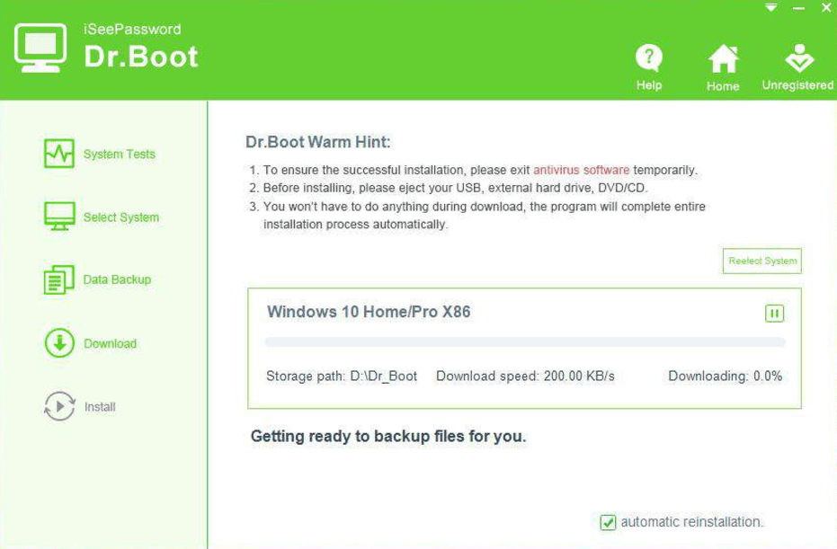Screen dimensions: 837x549
Task: Click the Install play-cycle icon
Action: [59, 406]
